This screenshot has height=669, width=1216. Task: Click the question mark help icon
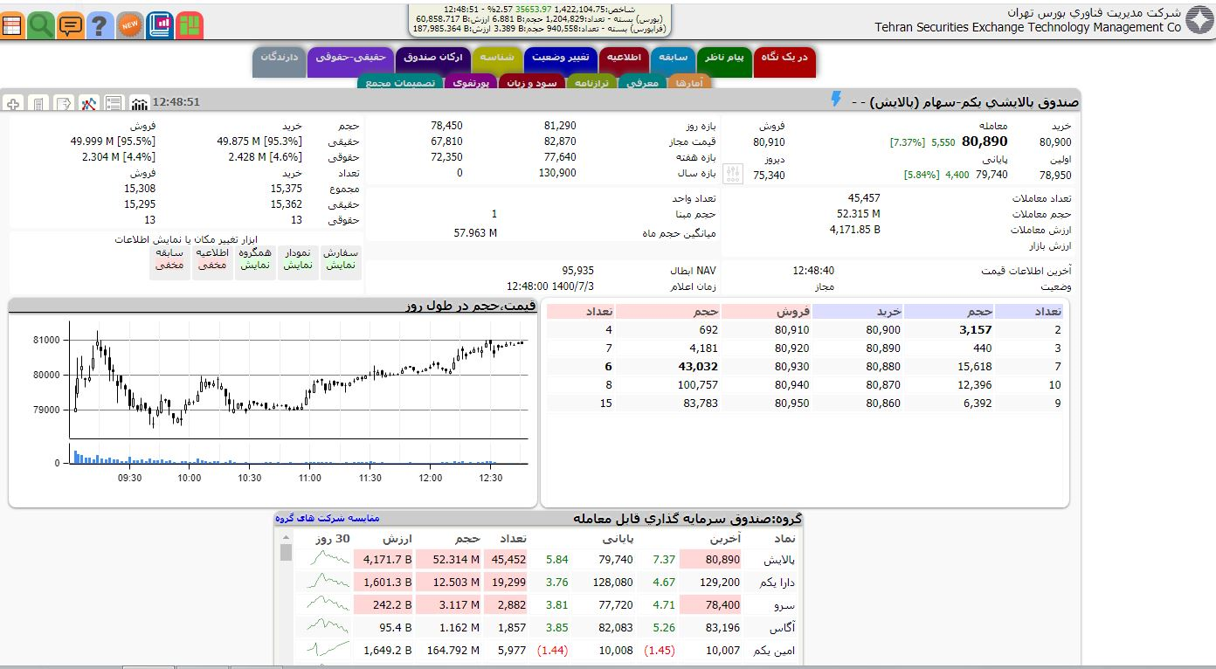(100, 25)
